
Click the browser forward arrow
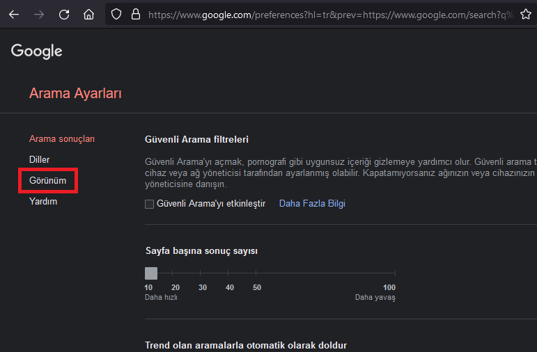click(x=39, y=14)
